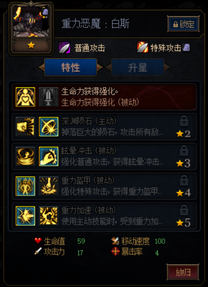The image size is (208, 287).
Task: Click the 白斯 demon portrait thumbnail
Action: (x=31, y=22)
